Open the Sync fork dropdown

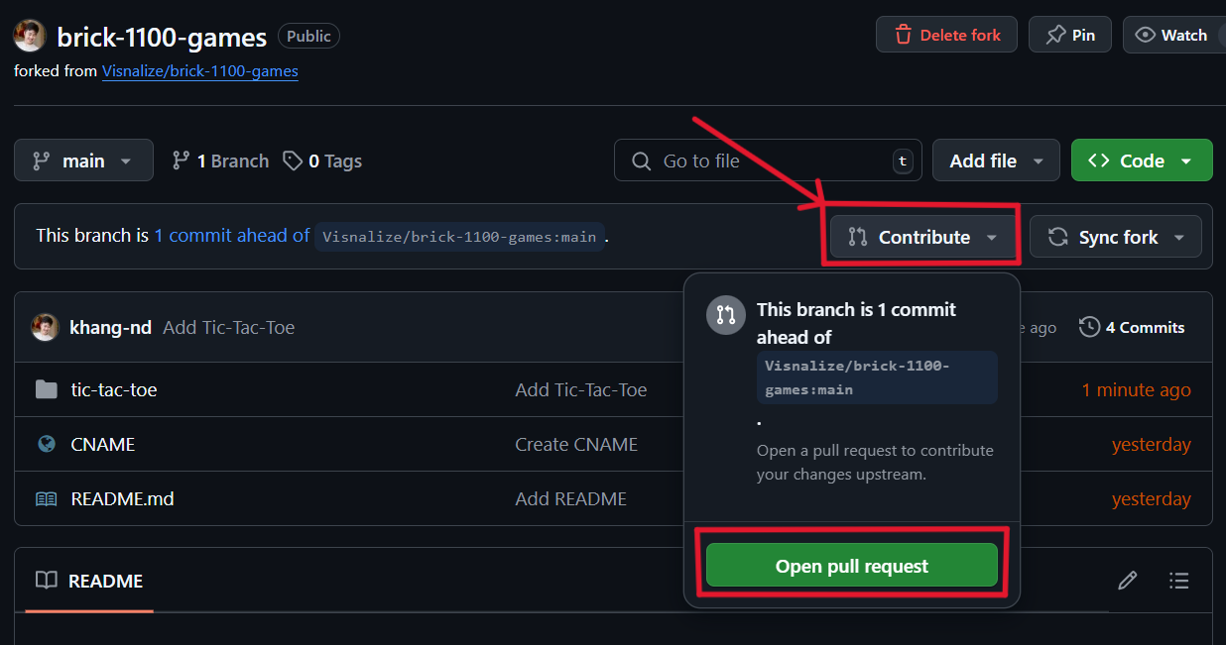click(1115, 236)
